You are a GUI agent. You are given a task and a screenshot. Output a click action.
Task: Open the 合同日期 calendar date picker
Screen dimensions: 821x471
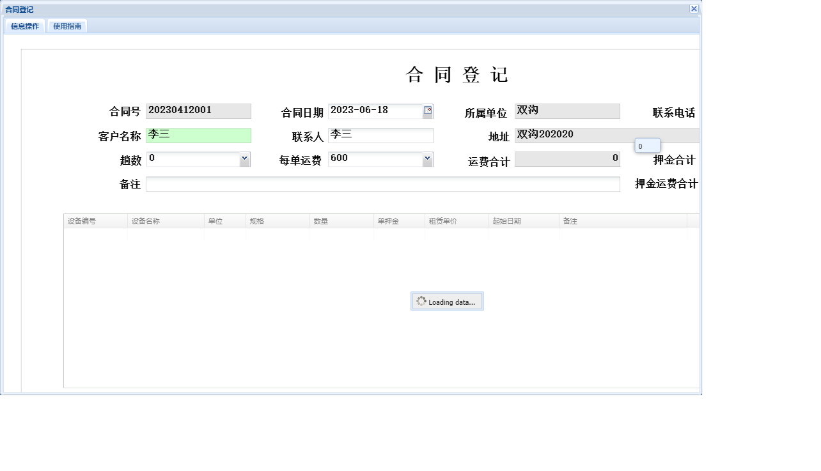428,111
